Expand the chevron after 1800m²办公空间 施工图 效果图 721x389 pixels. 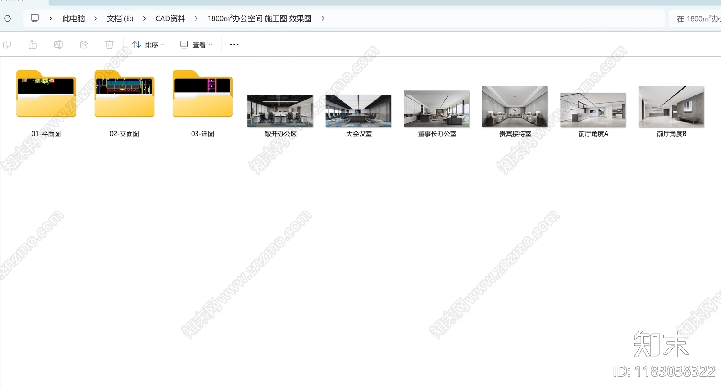click(x=323, y=18)
